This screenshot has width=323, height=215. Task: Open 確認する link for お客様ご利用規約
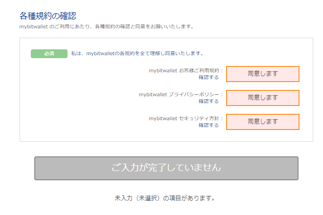208,77
